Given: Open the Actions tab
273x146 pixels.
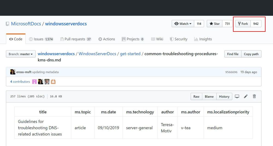Looking at the screenshot, I should click(107, 39).
